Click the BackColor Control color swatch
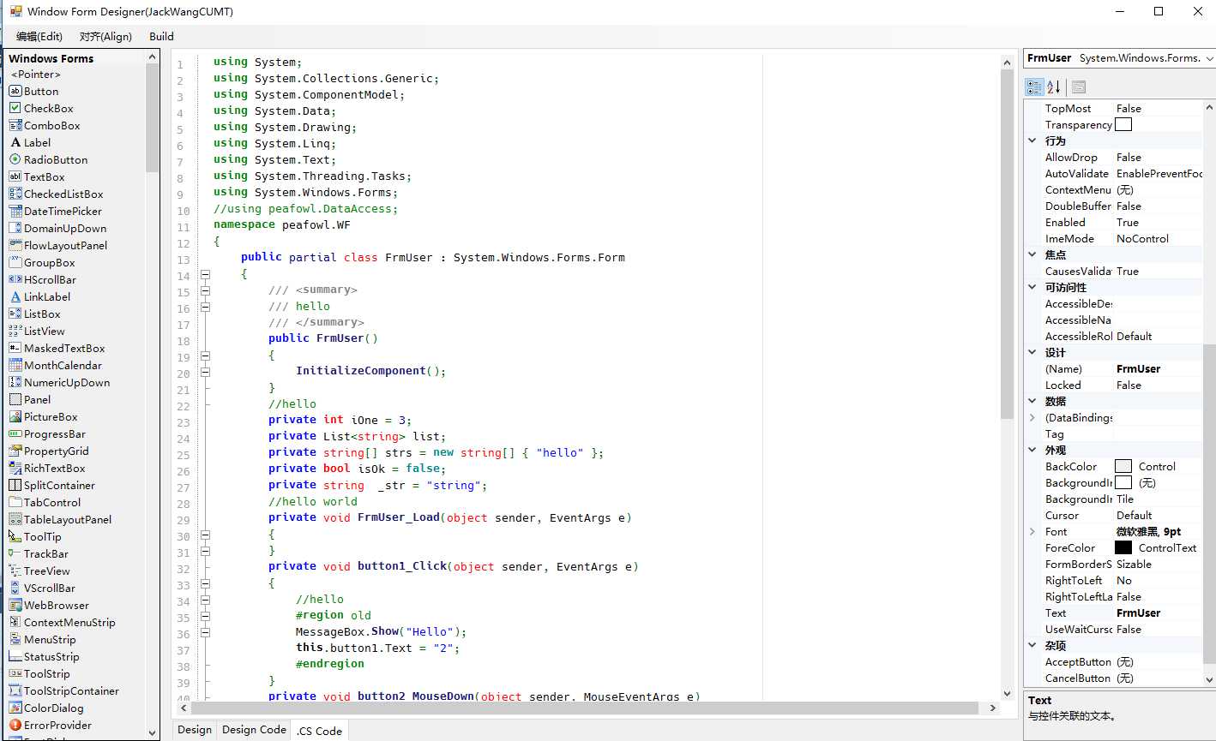1216x741 pixels. [x=1123, y=466]
